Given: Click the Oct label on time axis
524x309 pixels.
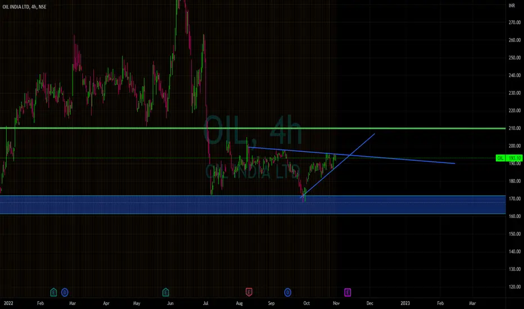Looking at the screenshot, I should [x=306, y=303].
